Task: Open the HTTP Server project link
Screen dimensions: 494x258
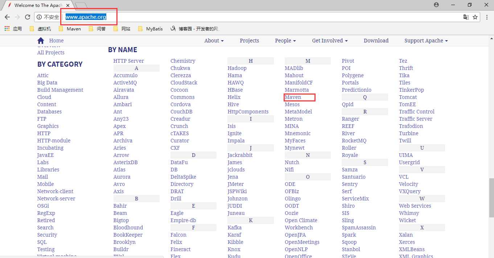Action: click(129, 61)
